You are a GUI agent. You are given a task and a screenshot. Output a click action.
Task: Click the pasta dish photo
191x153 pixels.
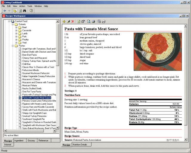coord(158,52)
